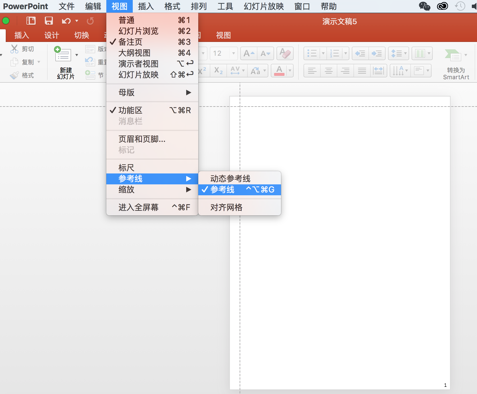Click the character spacing AV icon
The image size is (477, 394).
235,71
